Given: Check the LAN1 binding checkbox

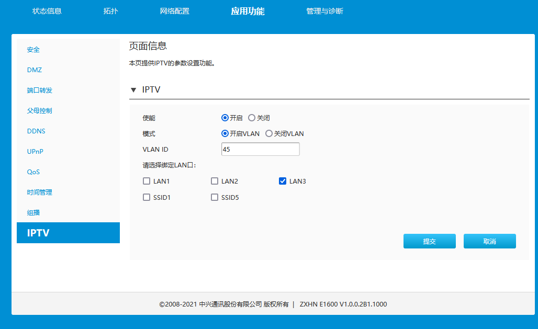Looking at the screenshot, I should 147,181.
